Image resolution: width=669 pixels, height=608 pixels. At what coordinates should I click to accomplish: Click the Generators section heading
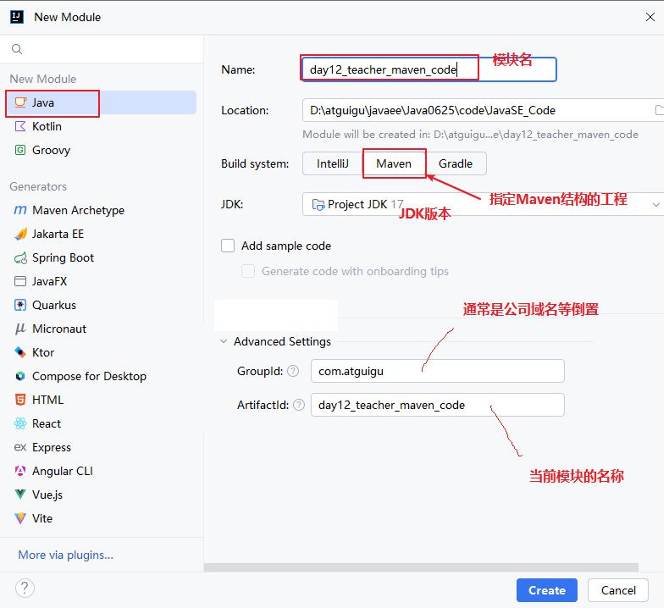[38, 186]
